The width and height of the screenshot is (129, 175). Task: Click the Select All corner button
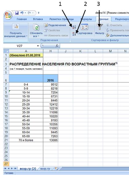click(x=6, y=51)
